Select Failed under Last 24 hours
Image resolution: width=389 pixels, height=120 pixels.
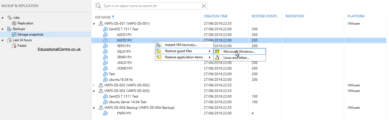pyautogui.click(x=22, y=46)
